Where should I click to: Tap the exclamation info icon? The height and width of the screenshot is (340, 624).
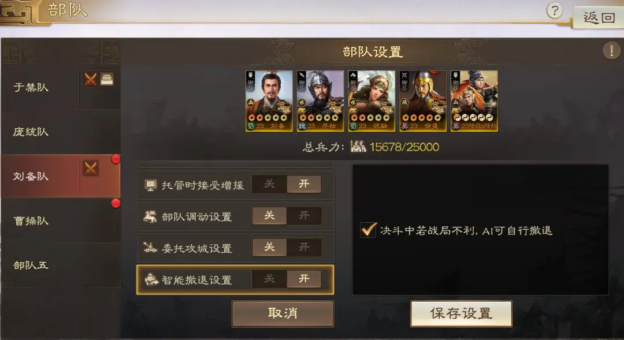click(x=611, y=50)
